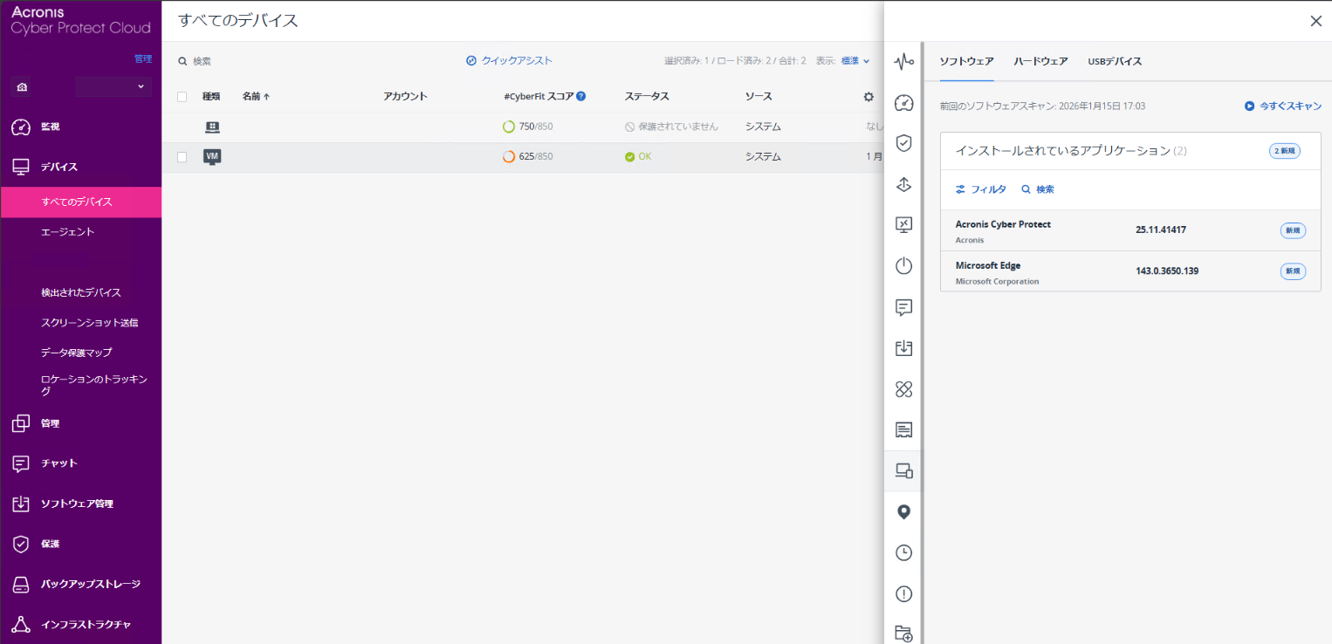Expand the tenant selector dropdown in sidebar
Image resolution: width=1332 pixels, height=644 pixels.
[x=113, y=86]
